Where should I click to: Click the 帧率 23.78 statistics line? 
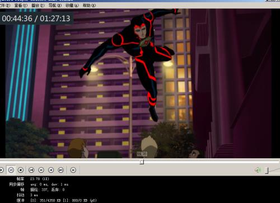(x=32, y=179)
